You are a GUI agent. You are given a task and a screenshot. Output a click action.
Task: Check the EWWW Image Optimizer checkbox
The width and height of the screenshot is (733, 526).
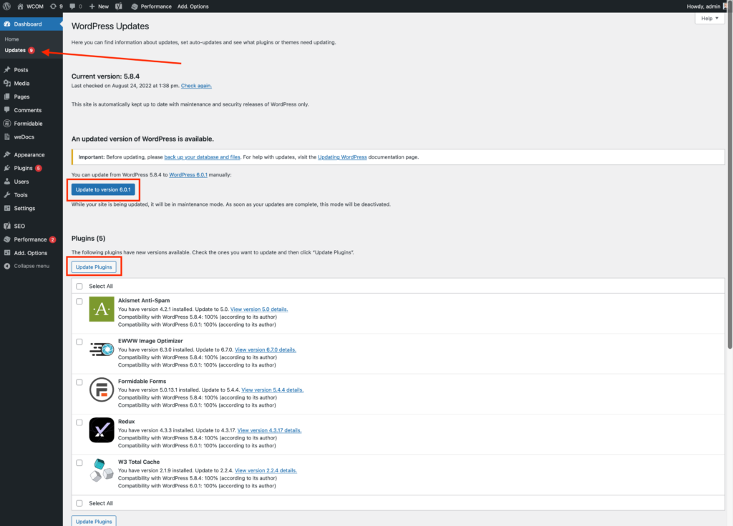pyautogui.click(x=79, y=342)
